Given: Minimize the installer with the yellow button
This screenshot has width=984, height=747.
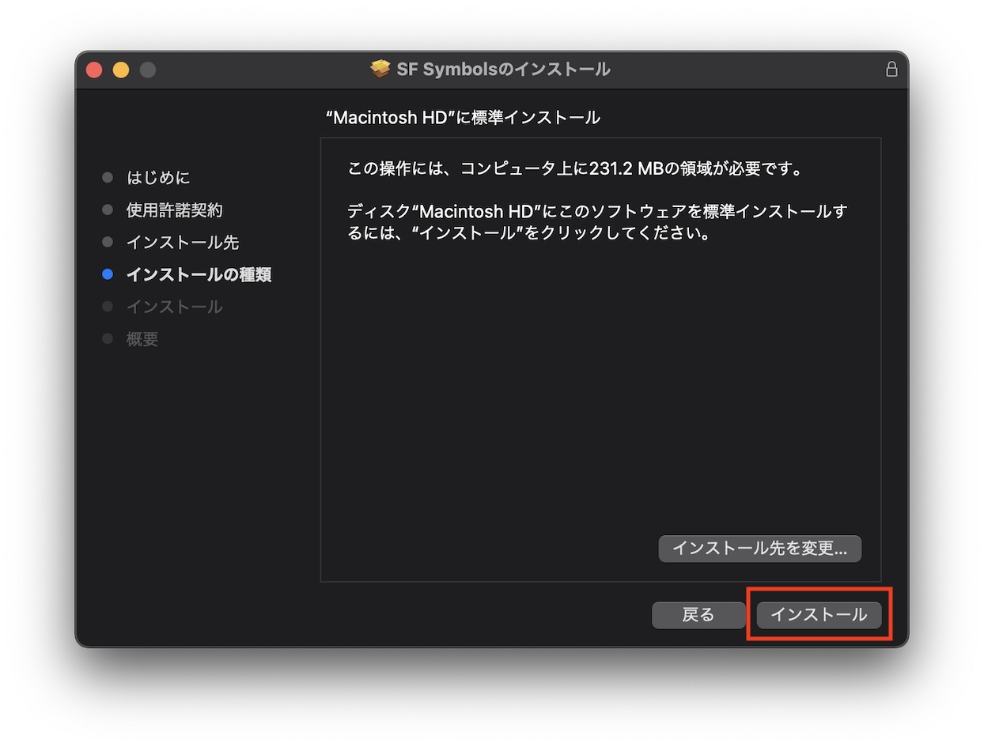Looking at the screenshot, I should (x=121, y=70).
